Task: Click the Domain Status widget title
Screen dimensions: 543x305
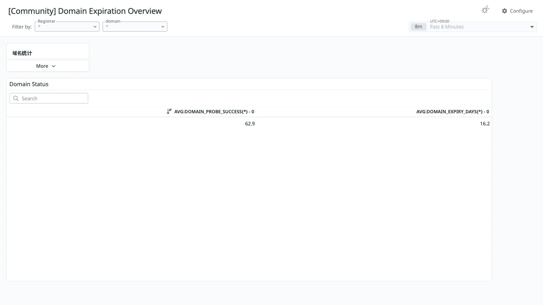Action: pyautogui.click(x=29, y=84)
